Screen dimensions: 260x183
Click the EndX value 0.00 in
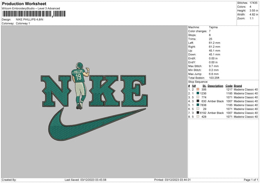213,58
